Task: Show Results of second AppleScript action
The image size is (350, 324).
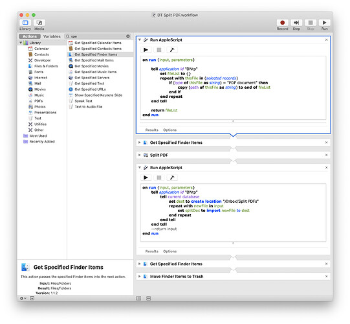Action: click(x=151, y=251)
